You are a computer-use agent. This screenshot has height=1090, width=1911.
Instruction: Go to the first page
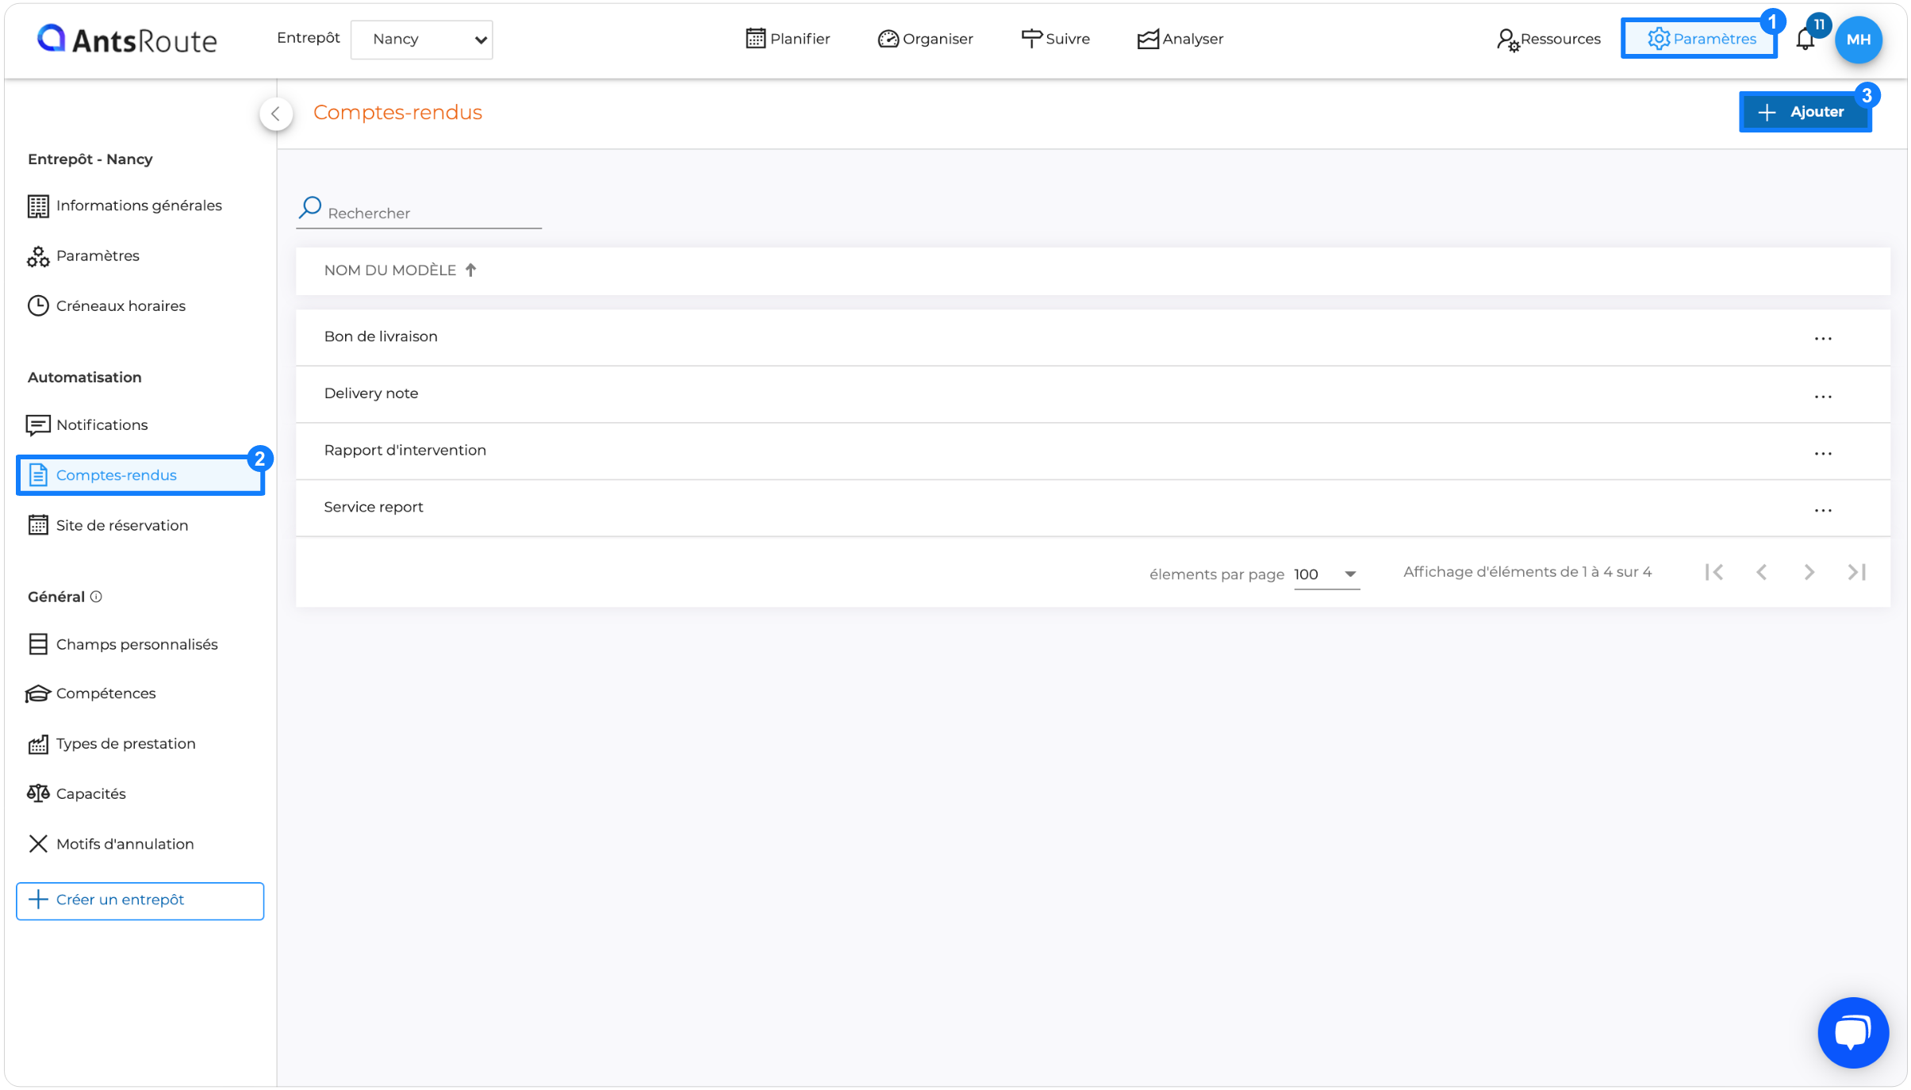(x=1713, y=572)
